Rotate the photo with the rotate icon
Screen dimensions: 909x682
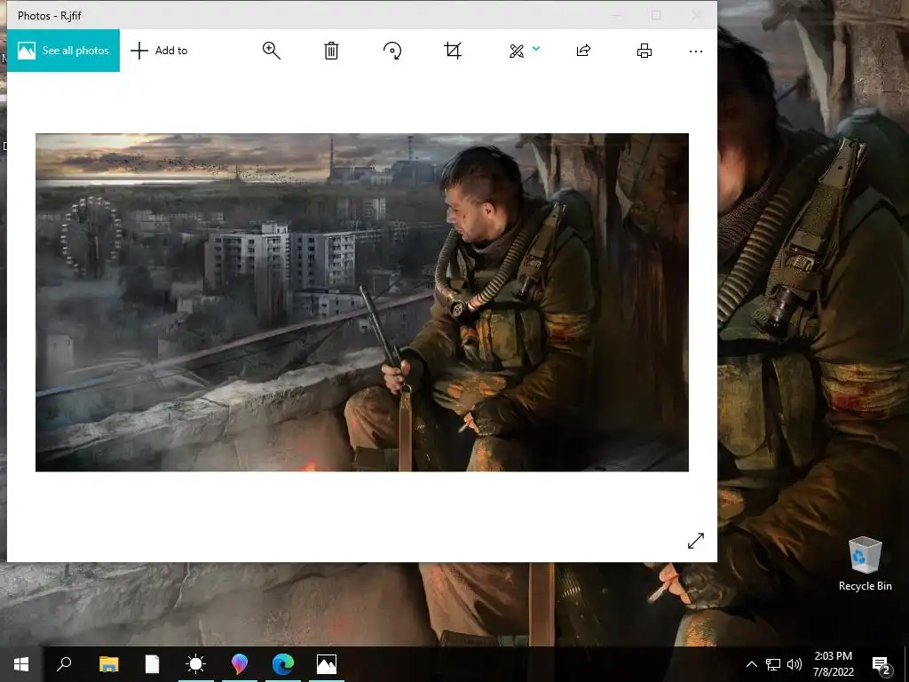(392, 51)
